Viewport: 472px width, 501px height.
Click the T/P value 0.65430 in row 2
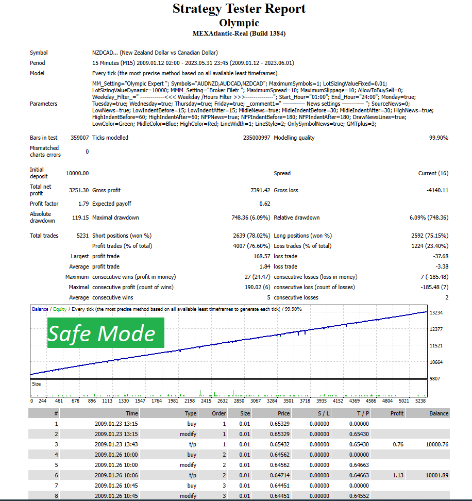point(359,434)
